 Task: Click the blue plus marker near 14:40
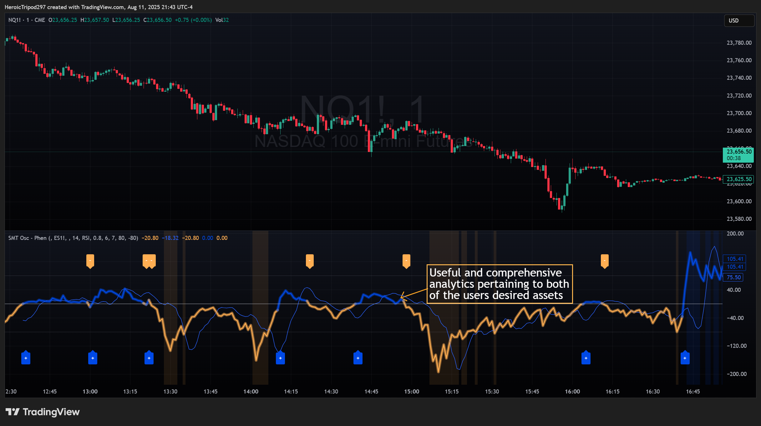click(x=358, y=358)
